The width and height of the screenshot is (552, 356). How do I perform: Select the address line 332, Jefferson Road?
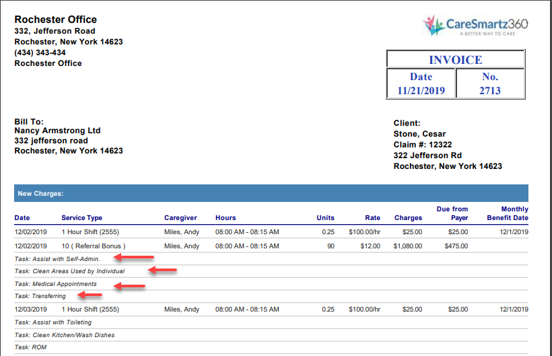[x=55, y=31]
